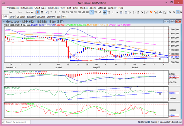184x126 pixels.
Task: Open the Window menu
Action: coord(112,8)
